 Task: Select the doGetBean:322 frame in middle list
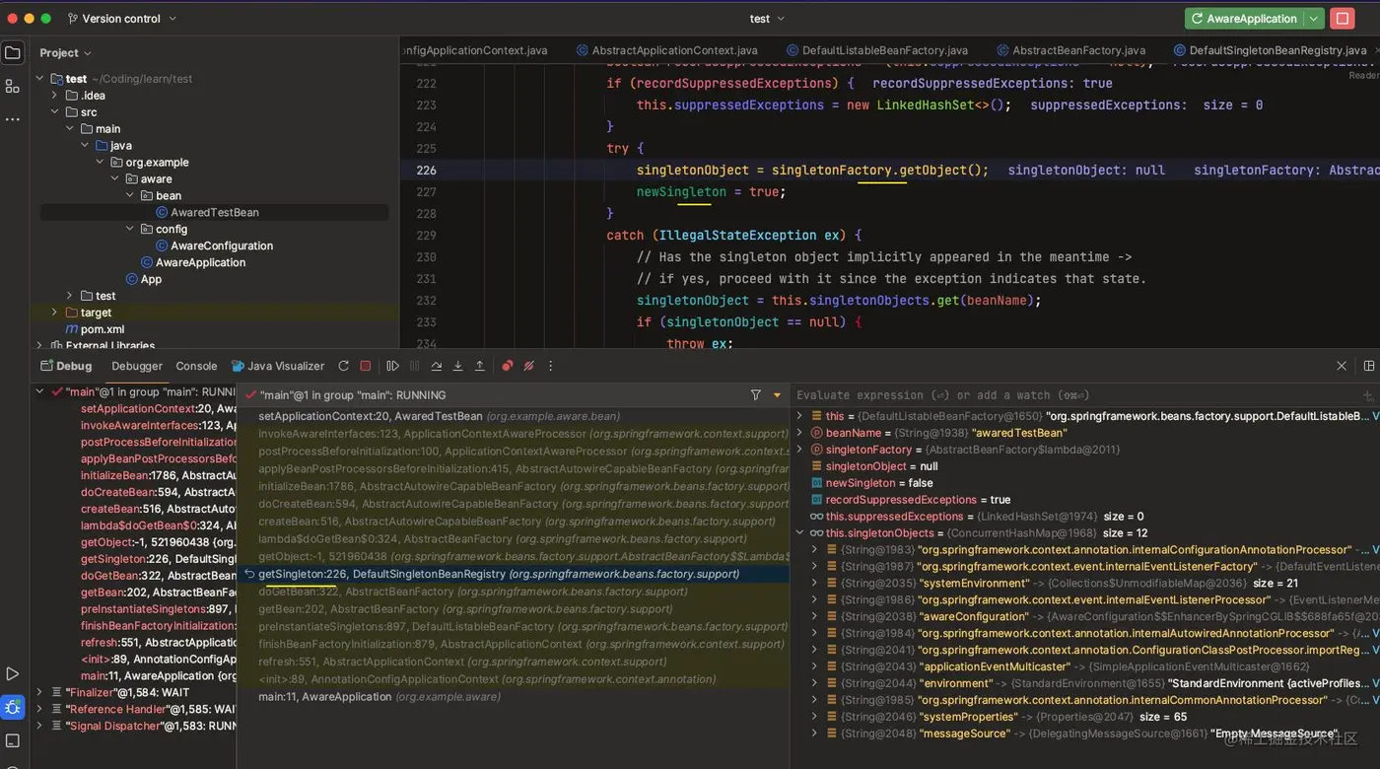click(x=513, y=592)
